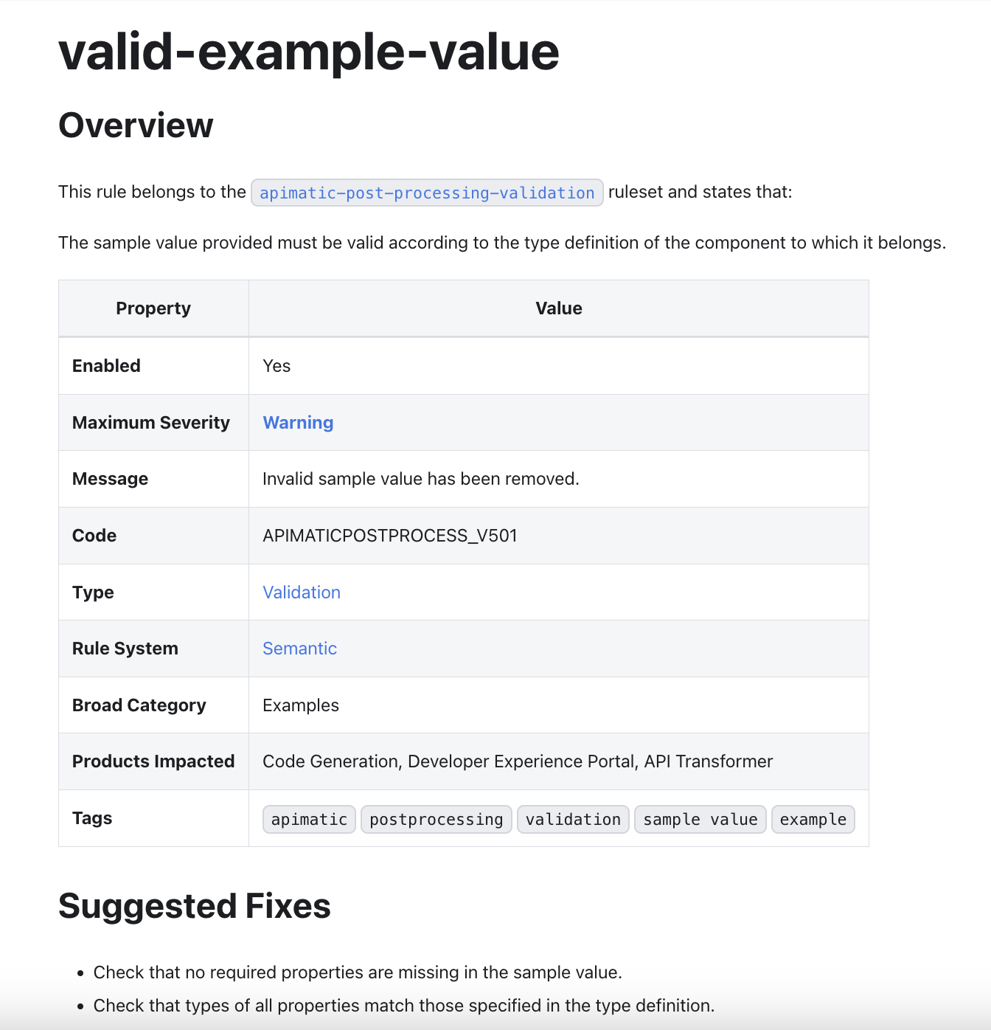Click the valid-example-value page title
Viewport: 991px width, 1030px height.
point(309,52)
